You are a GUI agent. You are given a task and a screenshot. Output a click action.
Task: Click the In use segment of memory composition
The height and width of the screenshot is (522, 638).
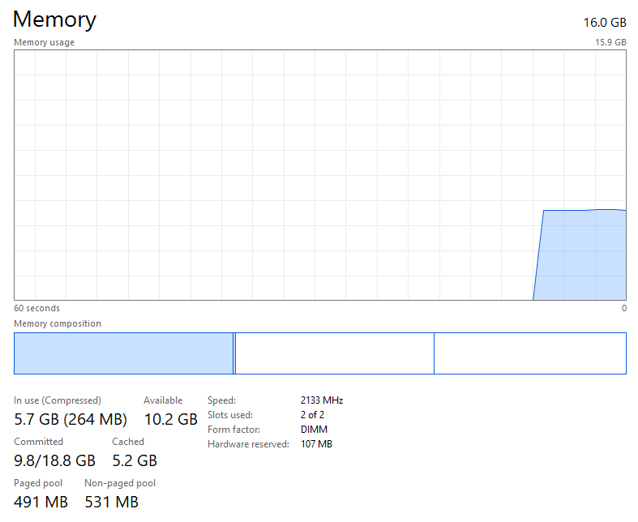[123, 353]
